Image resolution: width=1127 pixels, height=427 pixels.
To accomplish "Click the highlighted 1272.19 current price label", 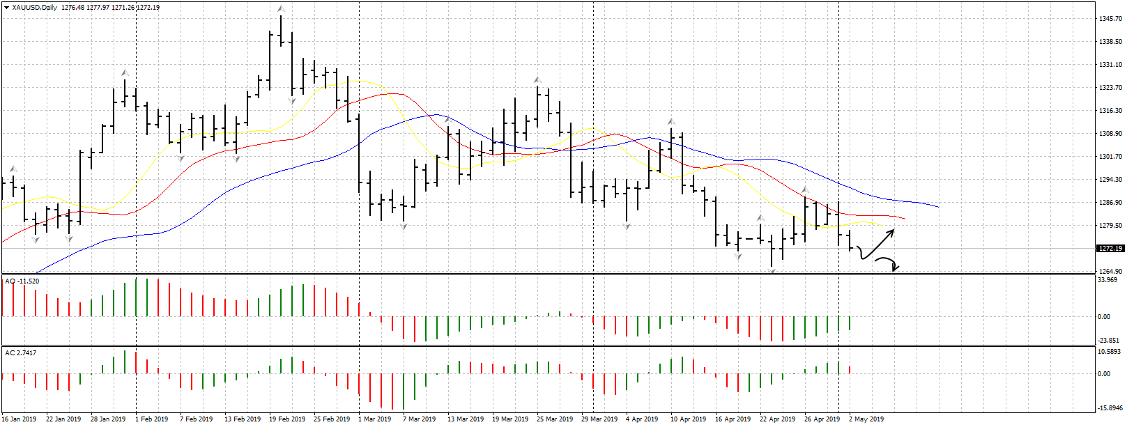I will click(1110, 249).
